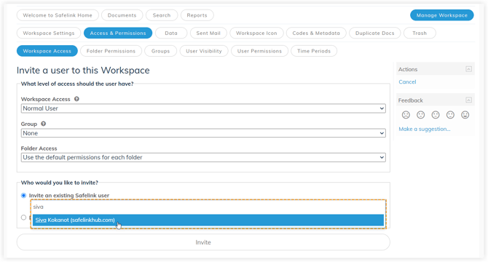Open the Workspace Access dropdown
Screen dimensions: 488x262
tap(203, 108)
